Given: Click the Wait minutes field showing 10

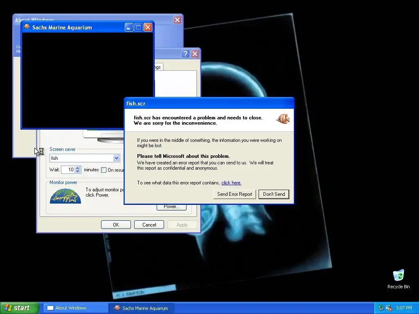Looking at the screenshot, I should point(68,170).
